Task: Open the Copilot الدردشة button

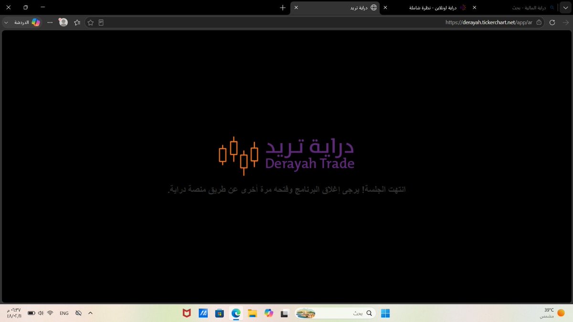Action: pos(27,22)
